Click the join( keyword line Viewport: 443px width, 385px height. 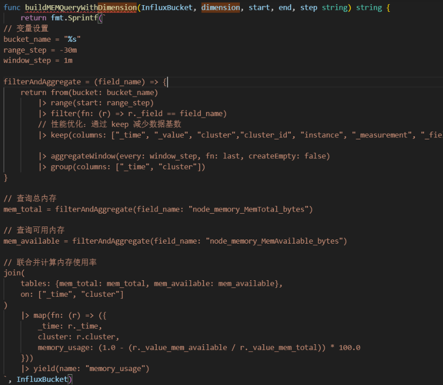pyautogui.click(x=14, y=273)
